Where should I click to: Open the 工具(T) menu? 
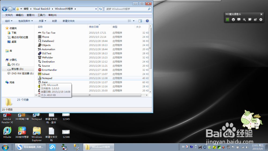tap(41, 15)
